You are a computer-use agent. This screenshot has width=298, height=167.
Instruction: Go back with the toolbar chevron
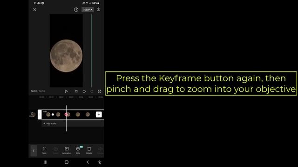coord(34,151)
